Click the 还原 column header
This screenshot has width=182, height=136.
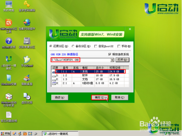coord(56,68)
